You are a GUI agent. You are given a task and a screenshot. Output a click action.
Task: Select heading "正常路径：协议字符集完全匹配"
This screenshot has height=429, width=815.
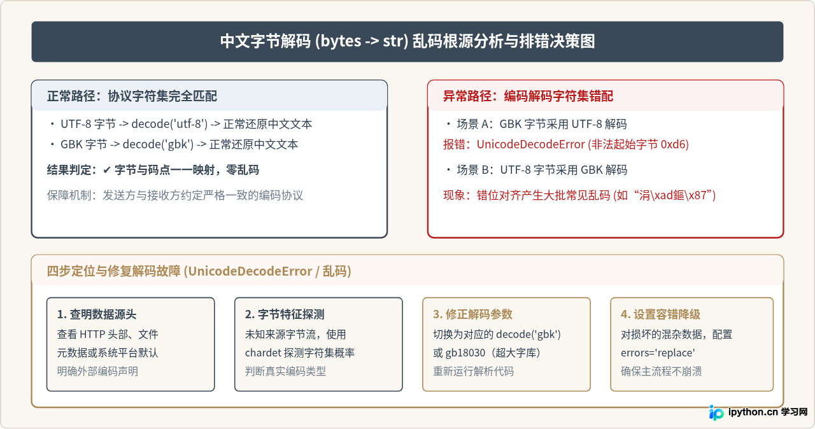tap(132, 96)
